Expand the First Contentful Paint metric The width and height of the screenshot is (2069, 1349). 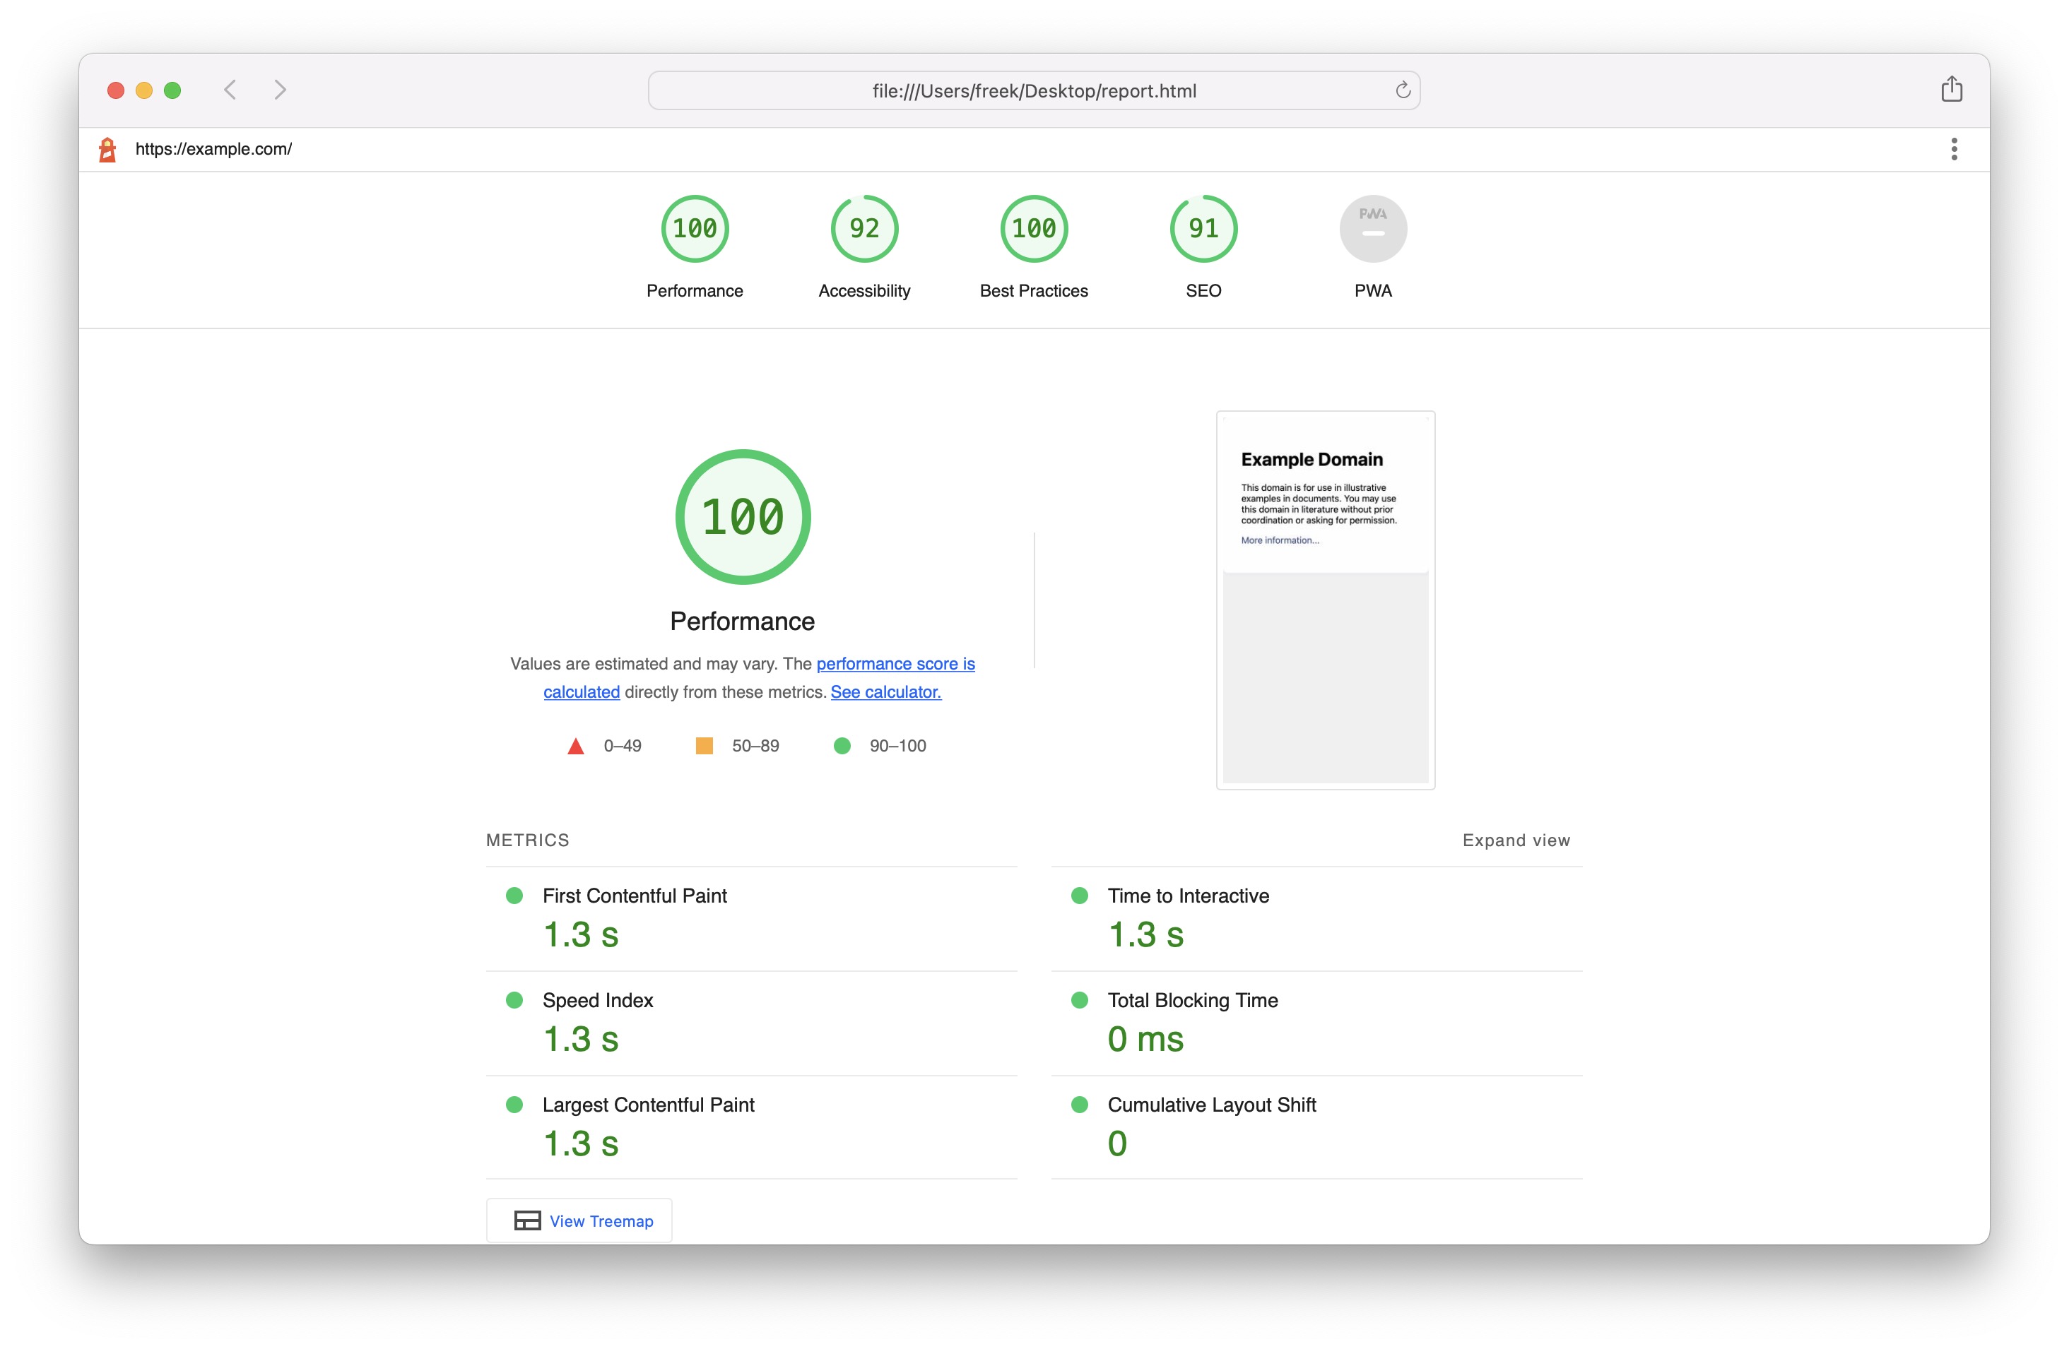752,919
